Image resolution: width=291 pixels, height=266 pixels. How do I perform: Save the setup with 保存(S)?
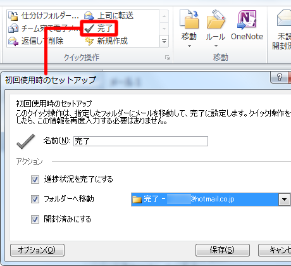click(x=223, y=250)
